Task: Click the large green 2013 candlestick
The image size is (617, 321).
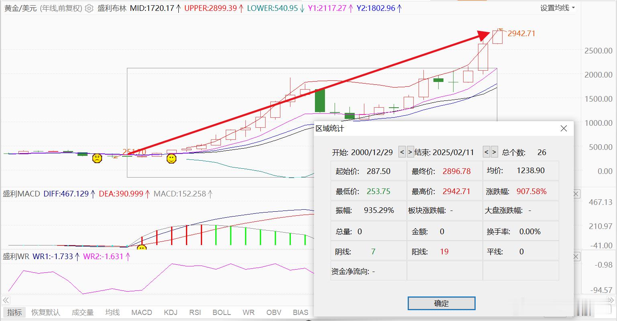Action: 320,100
